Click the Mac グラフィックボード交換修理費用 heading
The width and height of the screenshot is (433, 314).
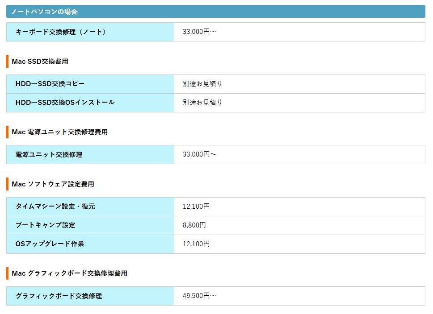click(x=70, y=273)
